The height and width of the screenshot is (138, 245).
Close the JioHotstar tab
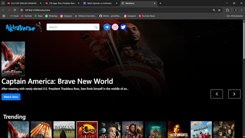(x=117, y=3)
